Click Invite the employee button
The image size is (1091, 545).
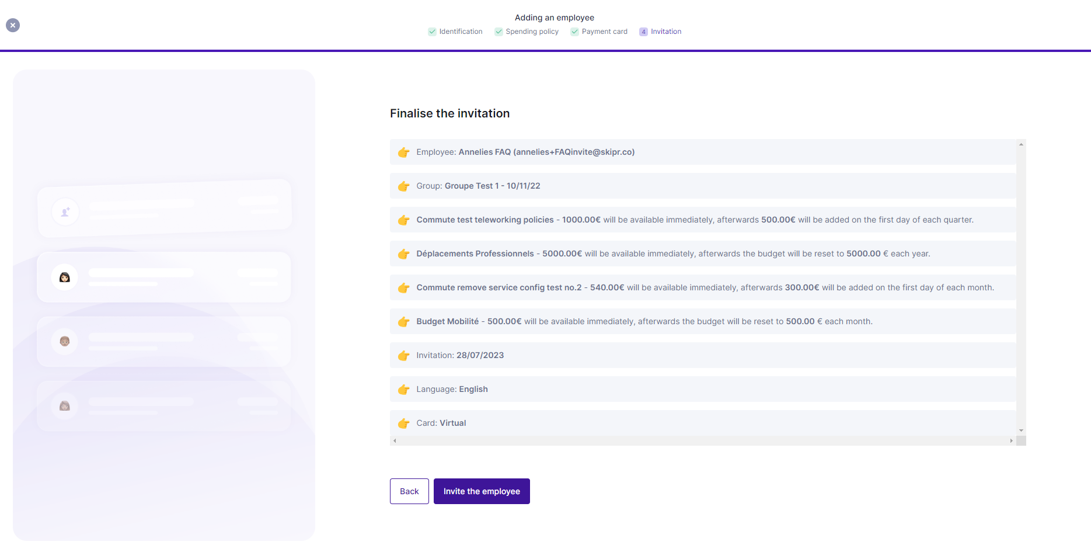tap(482, 491)
